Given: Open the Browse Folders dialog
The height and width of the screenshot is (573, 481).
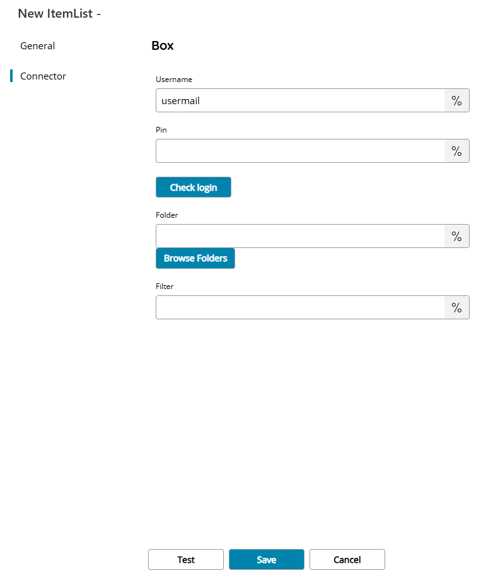Looking at the screenshot, I should pyautogui.click(x=195, y=258).
